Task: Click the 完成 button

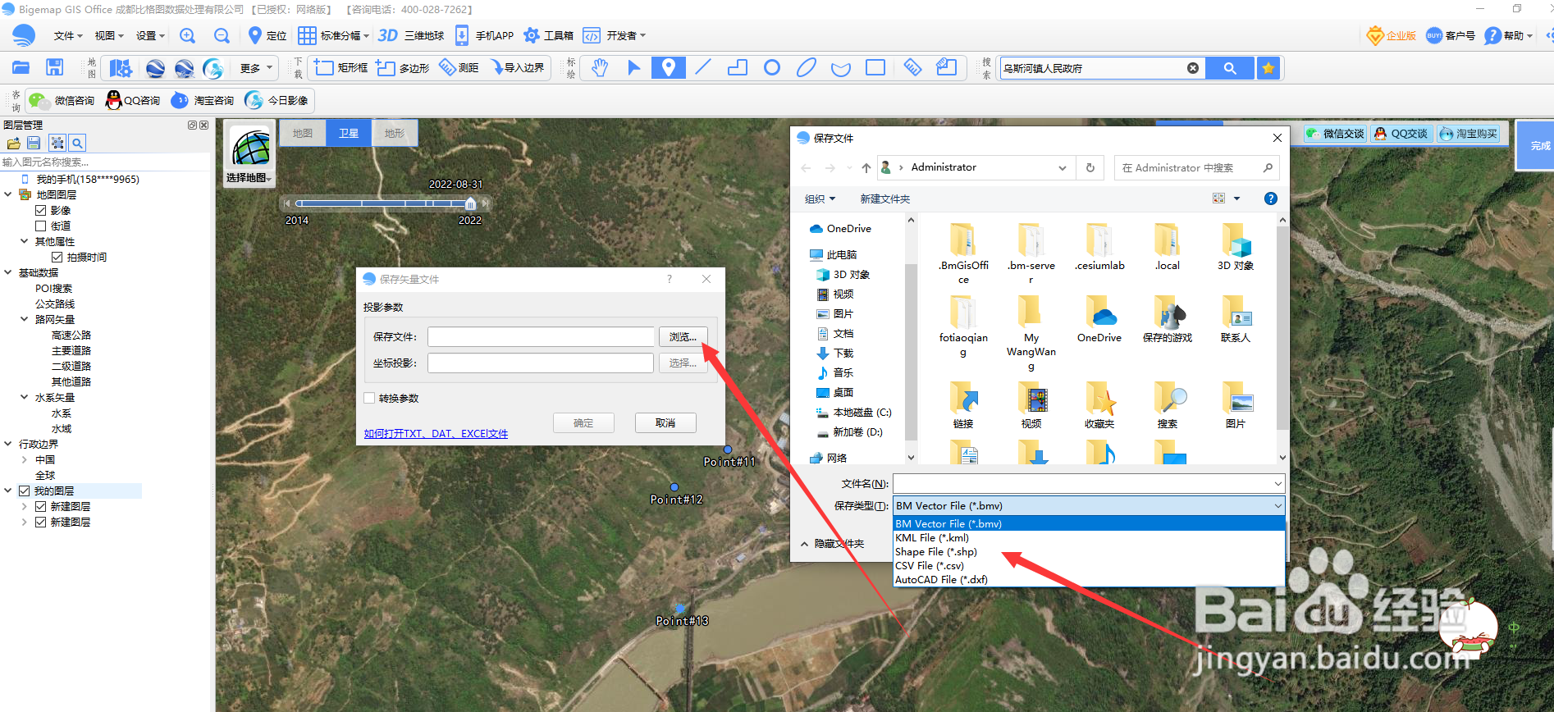Action: [1537, 145]
